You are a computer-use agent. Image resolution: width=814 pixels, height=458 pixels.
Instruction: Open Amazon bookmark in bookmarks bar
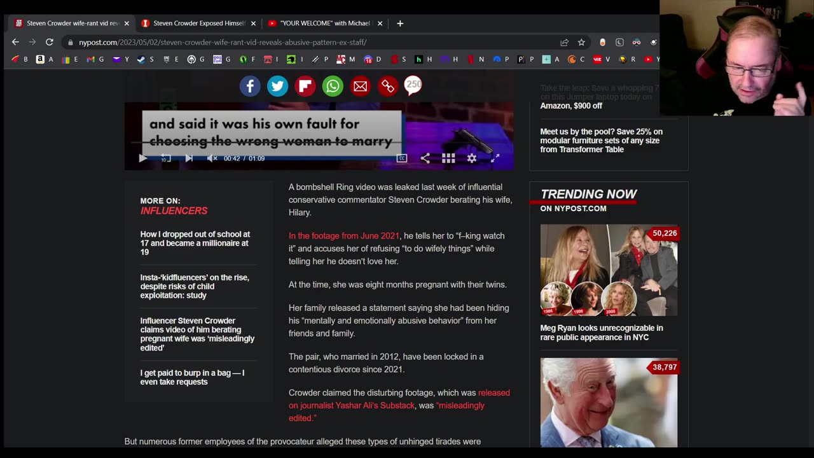pos(45,59)
